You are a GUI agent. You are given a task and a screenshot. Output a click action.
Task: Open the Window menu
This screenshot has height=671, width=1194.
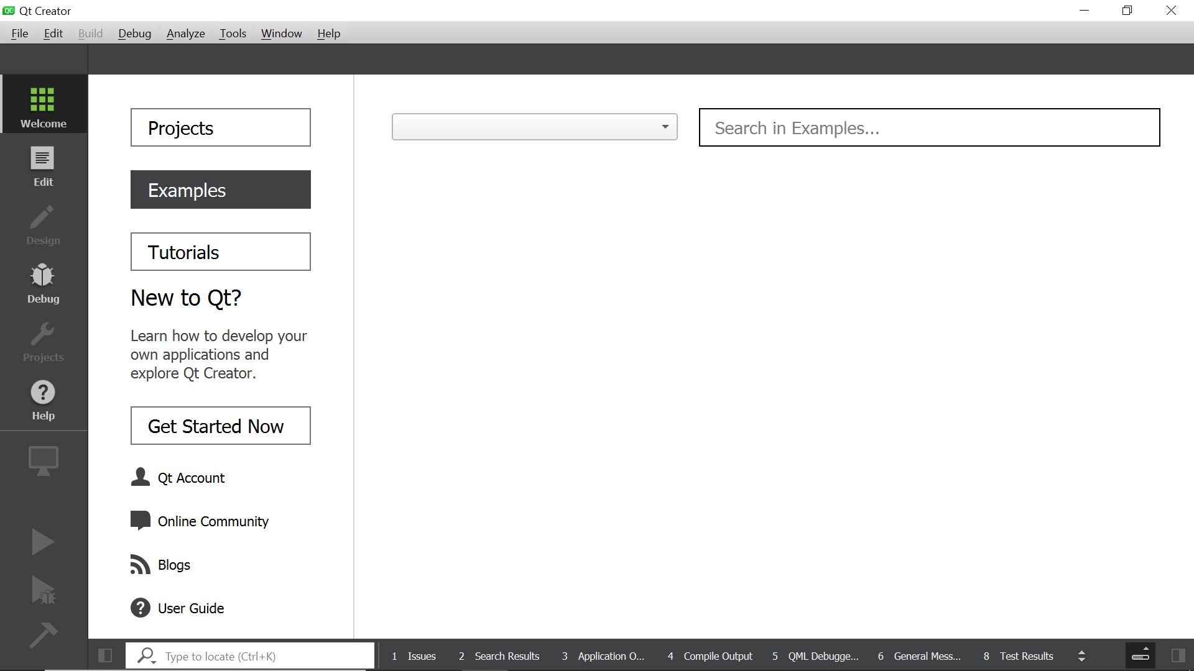tap(282, 34)
